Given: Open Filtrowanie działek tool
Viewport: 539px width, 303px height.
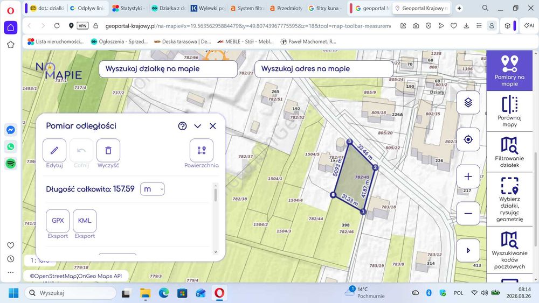Looking at the screenshot, I should tap(509, 152).
